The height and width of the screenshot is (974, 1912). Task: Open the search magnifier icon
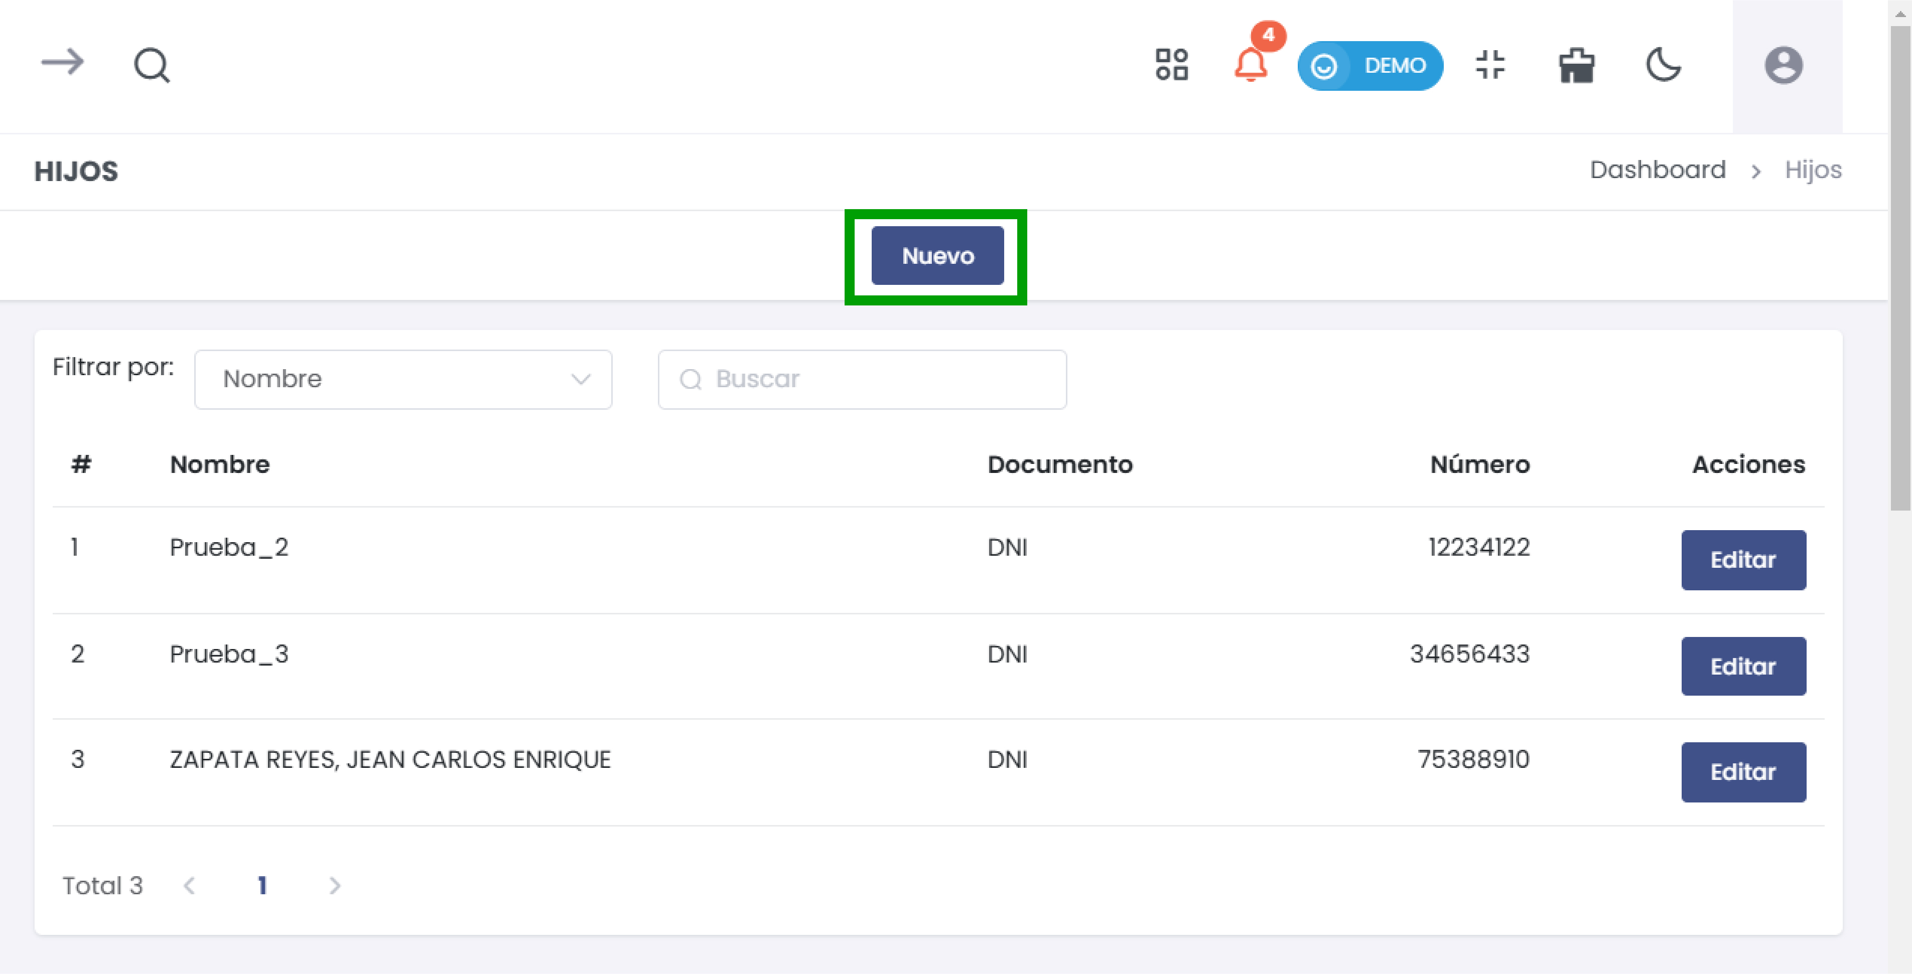click(x=152, y=65)
